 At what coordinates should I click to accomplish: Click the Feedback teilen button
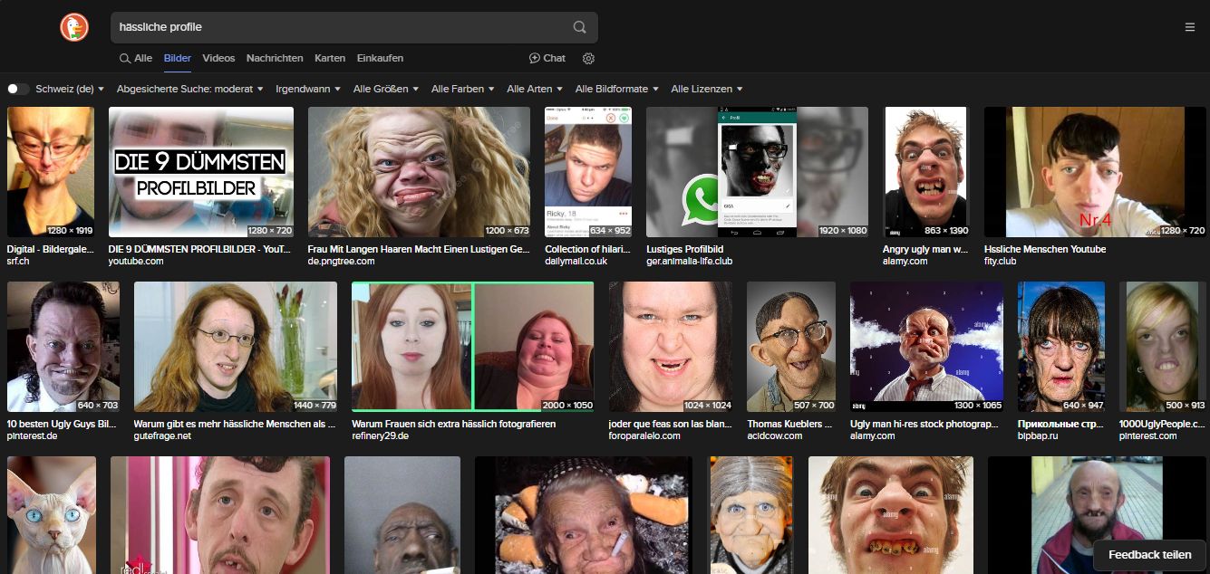click(x=1149, y=554)
